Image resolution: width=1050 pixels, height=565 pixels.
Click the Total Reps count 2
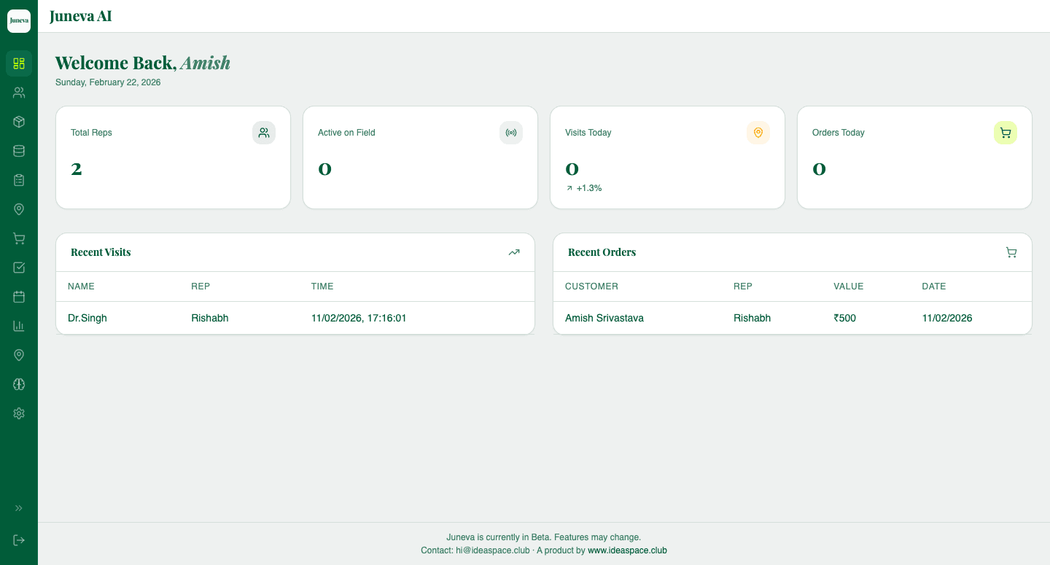point(77,169)
